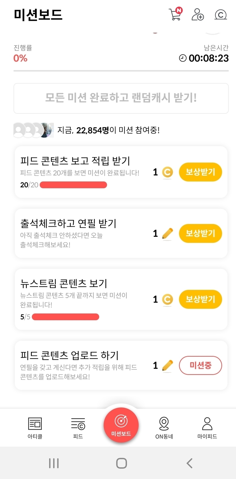
Task: Tap the red 미션보드 center button
Action: click(121, 425)
